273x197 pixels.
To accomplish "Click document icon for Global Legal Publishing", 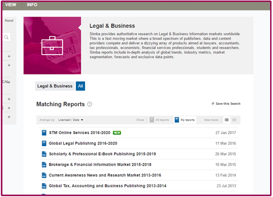I will (x=44, y=143).
